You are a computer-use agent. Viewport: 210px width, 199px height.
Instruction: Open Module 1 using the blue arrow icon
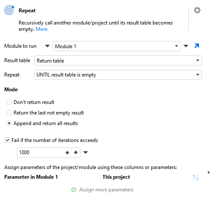click(x=196, y=46)
